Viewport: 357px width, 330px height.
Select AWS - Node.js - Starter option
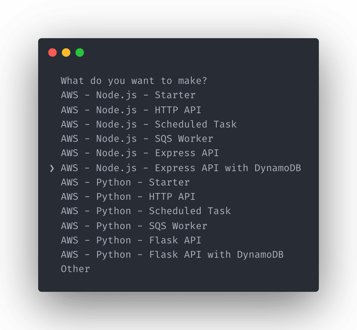(128, 95)
